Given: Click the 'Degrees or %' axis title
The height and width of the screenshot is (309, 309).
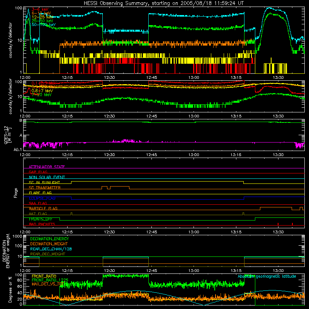Looking at the screenshot, I should tap(10, 289).
